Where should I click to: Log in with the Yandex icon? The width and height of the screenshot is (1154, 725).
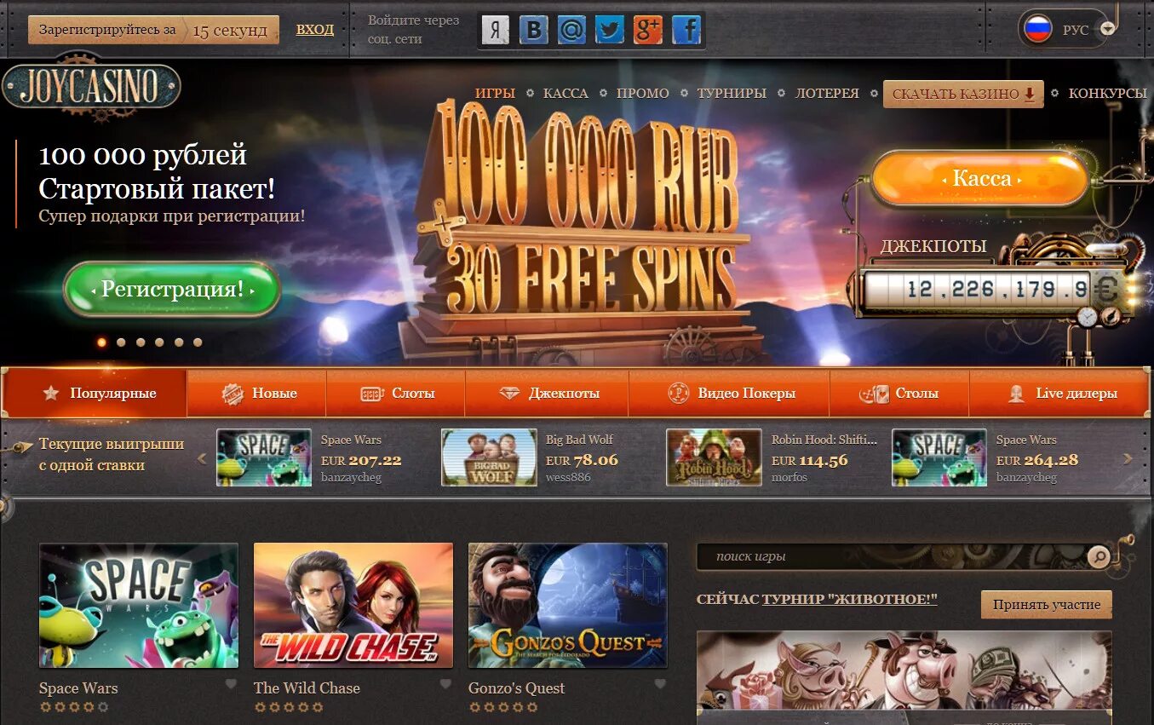[496, 31]
